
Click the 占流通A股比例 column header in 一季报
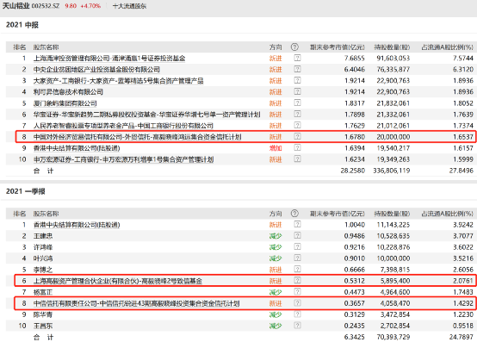tap(447, 214)
